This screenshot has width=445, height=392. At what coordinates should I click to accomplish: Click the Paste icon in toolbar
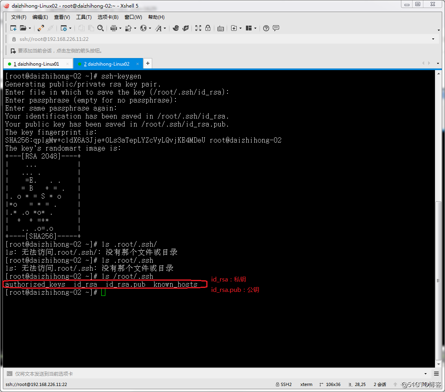[x=91, y=28]
